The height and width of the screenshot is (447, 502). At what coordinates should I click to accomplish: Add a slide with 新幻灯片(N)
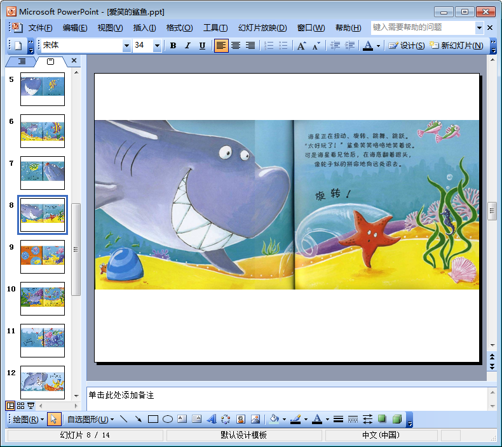(456, 46)
